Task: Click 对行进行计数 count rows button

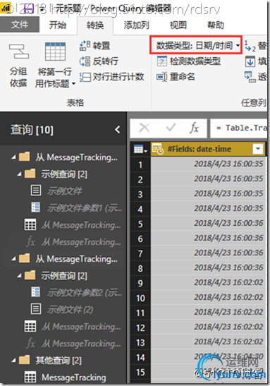Action: 111,77
